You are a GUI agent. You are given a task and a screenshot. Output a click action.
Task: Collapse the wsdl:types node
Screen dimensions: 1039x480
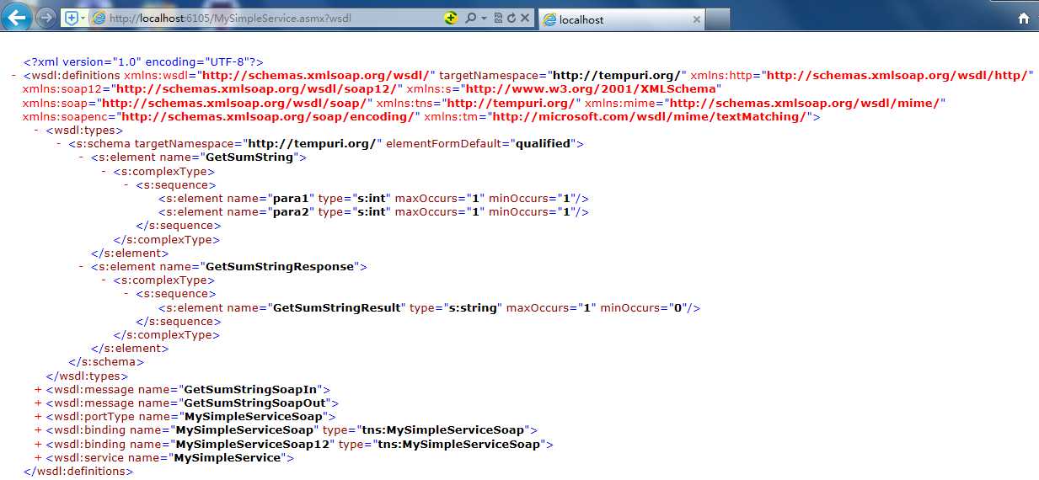click(x=36, y=131)
